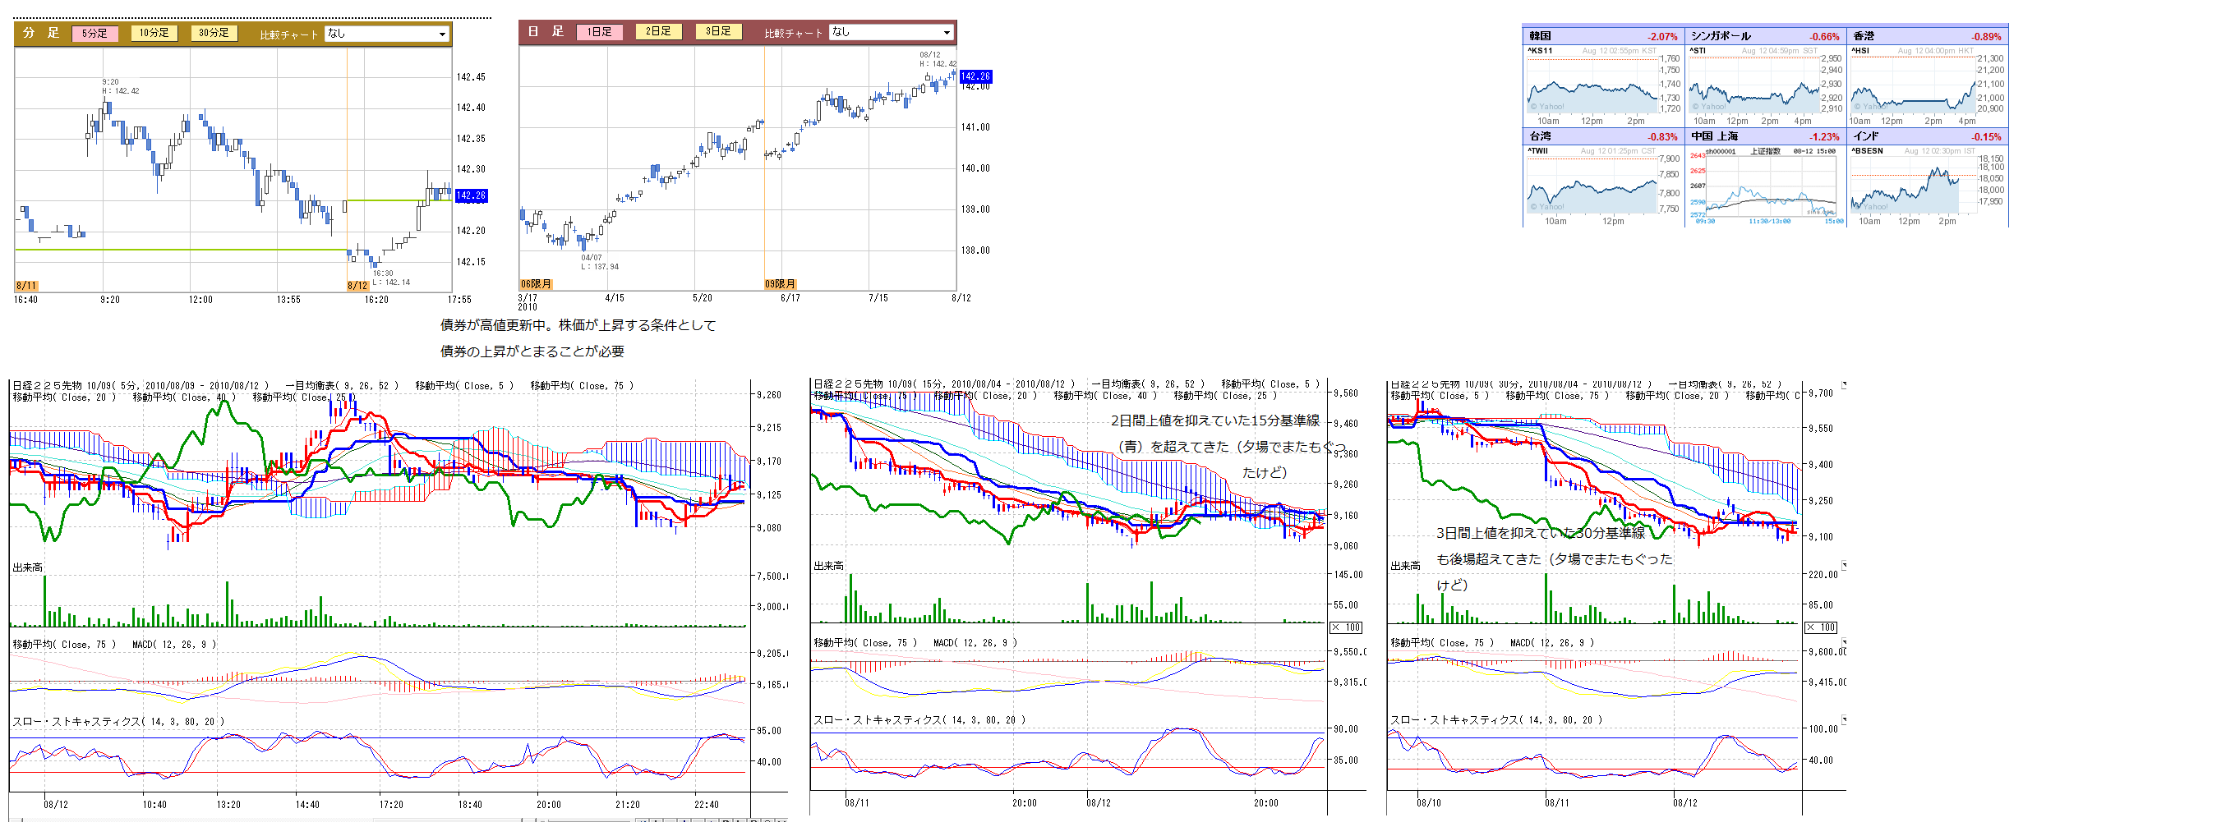
Task: Click the 3日足 interval button
Action: pos(717,31)
